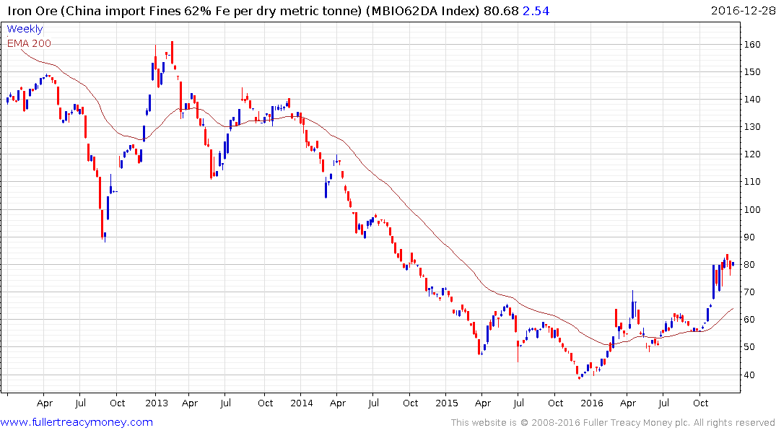This screenshot has height=433, width=776.
Task: Click the 2013 year label on time axis
Action: pos(157,403)
